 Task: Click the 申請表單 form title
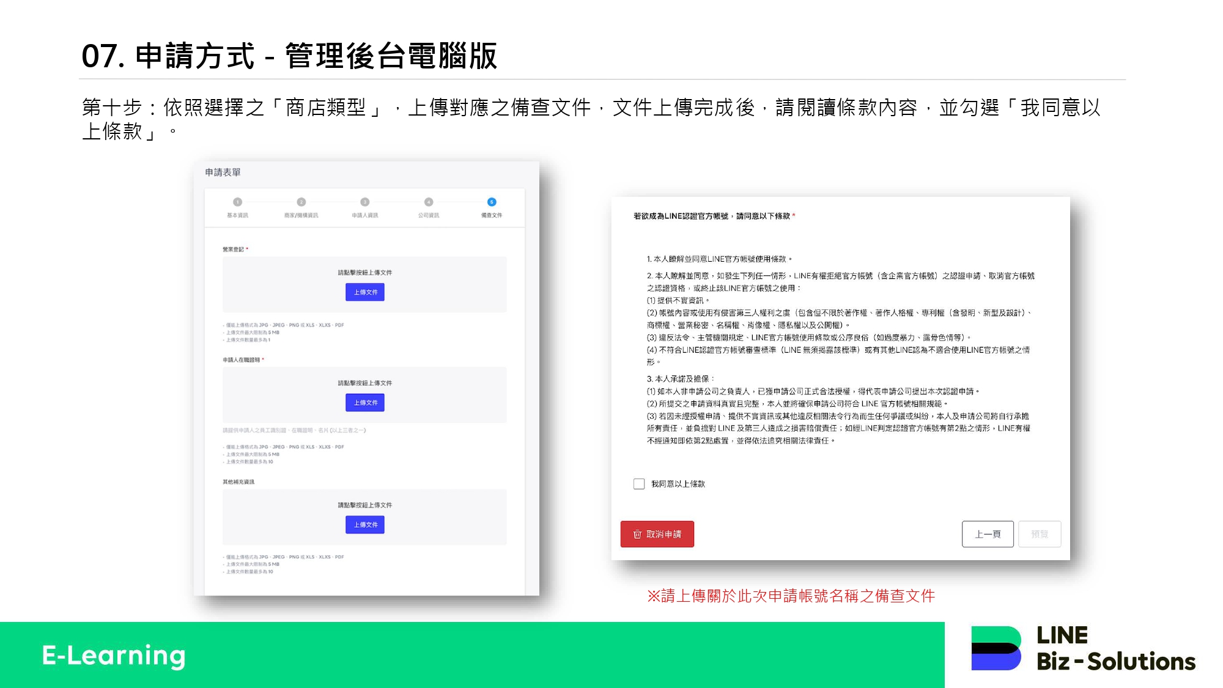point(223,172)
